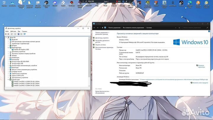Click the scan hardware monitor toolbar icon
Screen dimensions: 213x120
point(25,34)
